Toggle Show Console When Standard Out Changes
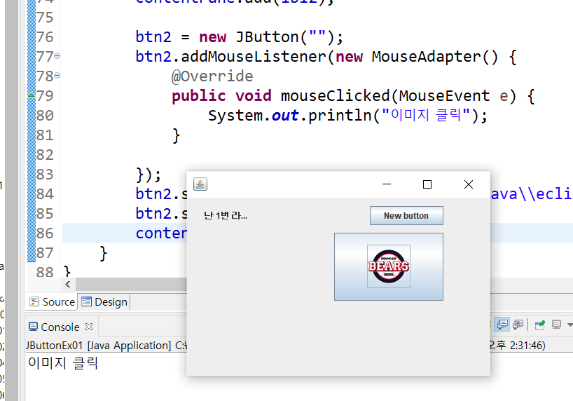 point(502,325)
